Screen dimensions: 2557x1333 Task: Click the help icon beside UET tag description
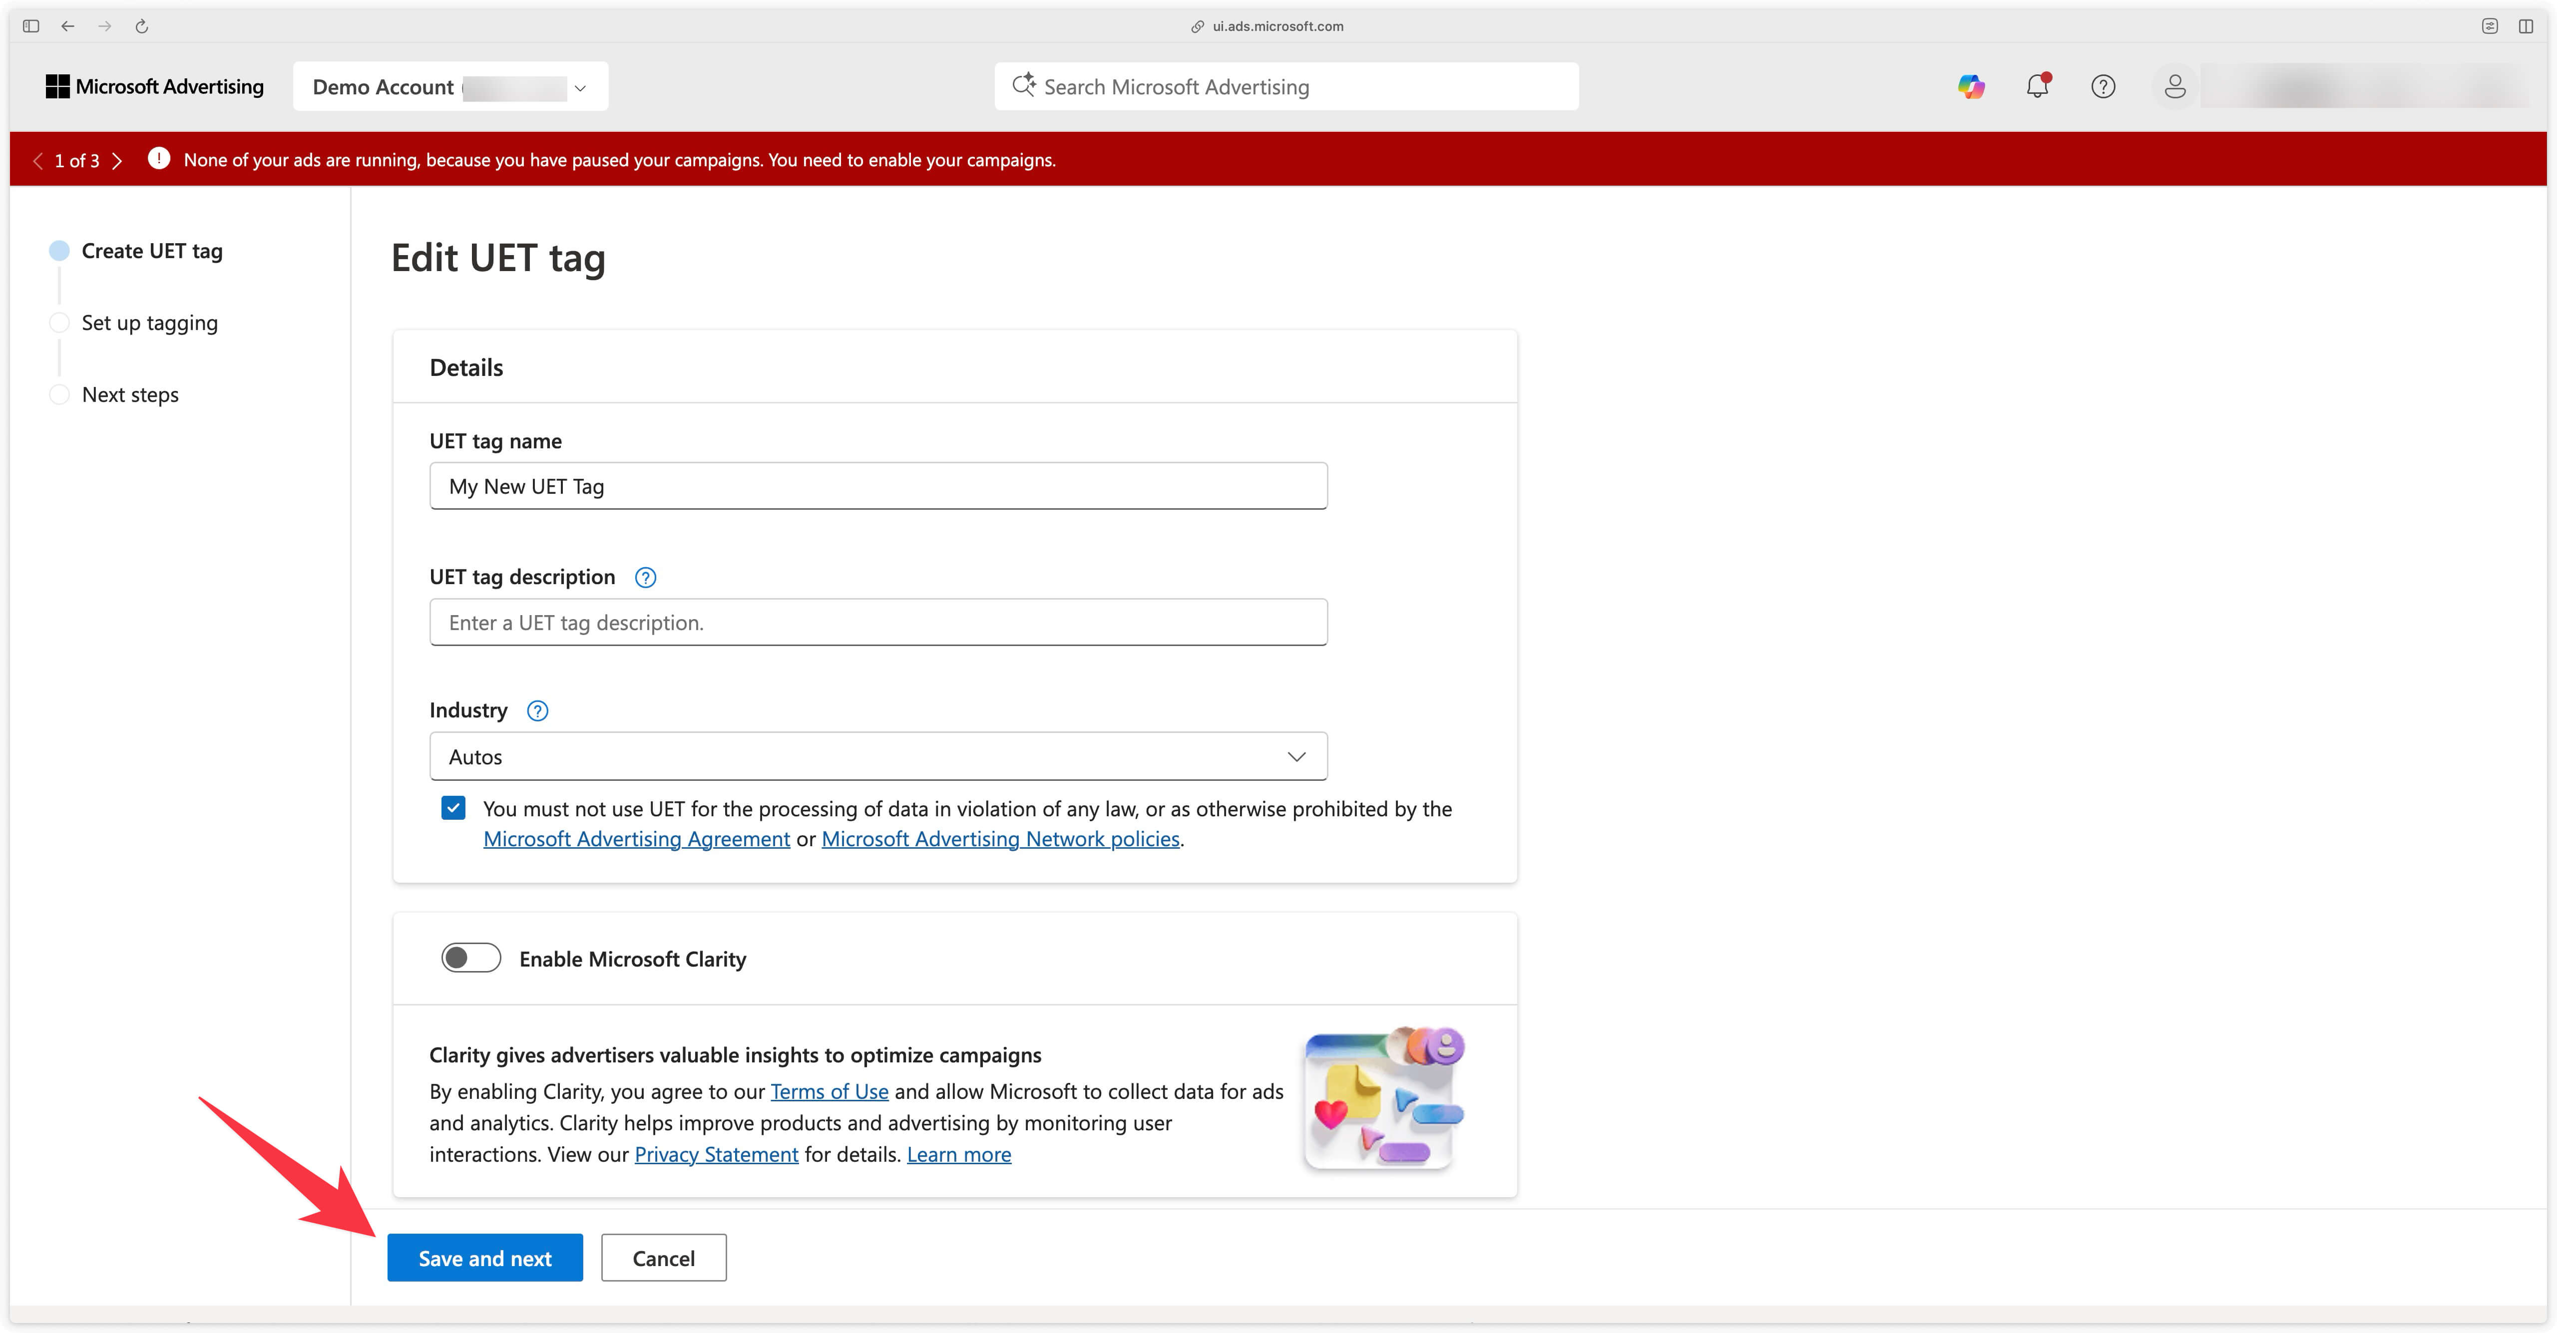(644, 577)
